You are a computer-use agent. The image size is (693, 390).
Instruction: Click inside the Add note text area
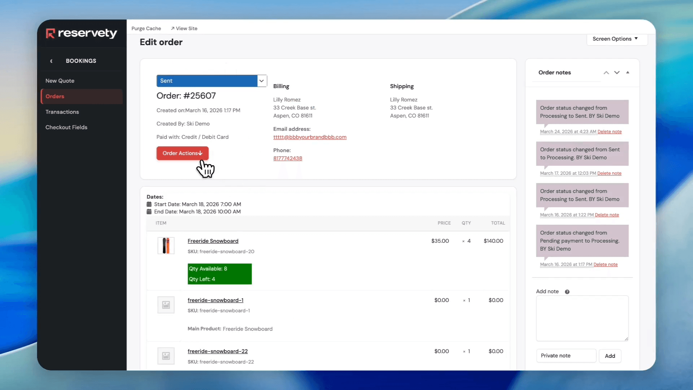point(582,318)
